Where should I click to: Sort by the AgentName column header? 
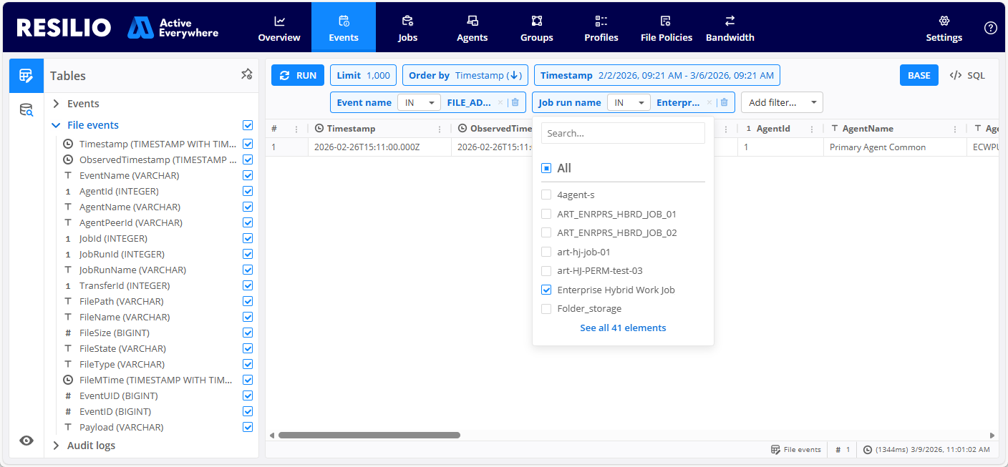click(x=868, y=129)
